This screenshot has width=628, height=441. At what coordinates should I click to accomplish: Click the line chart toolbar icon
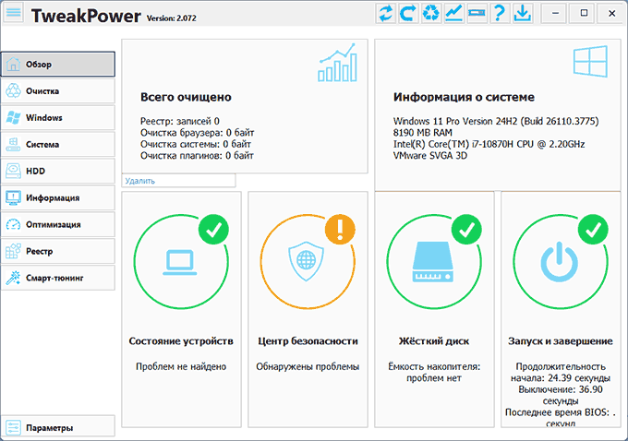[x=453, y=13]
